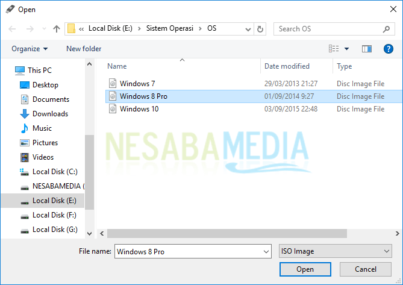Open the Organize menu
The height and width of the screenshot is (285, 403).
pyautogui.click(x=29, y=49)
